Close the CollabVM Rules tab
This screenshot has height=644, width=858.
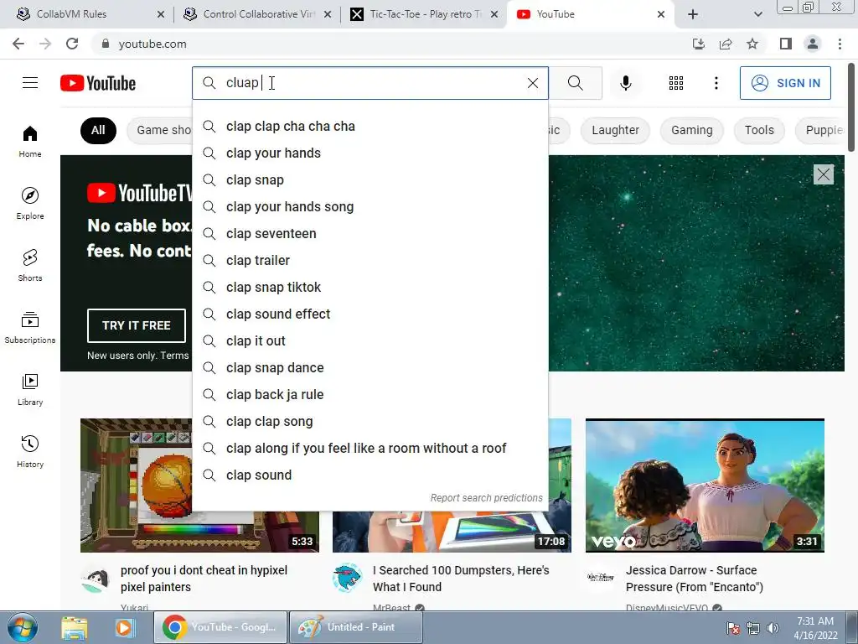tap(161, 14)
